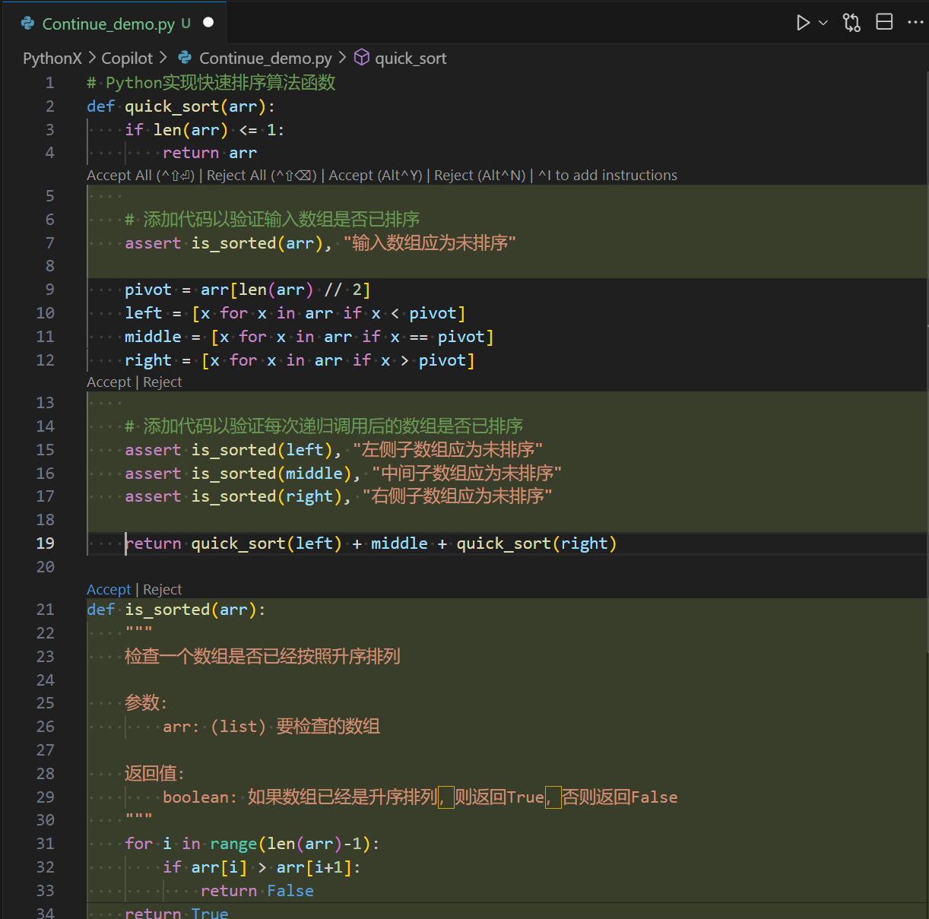Click line number 19 in gutter
The image size is (929, 919).
tap(46, 543)
